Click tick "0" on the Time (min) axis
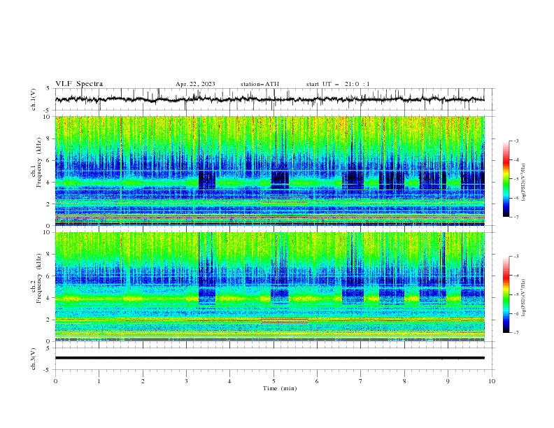 (55, 381)
